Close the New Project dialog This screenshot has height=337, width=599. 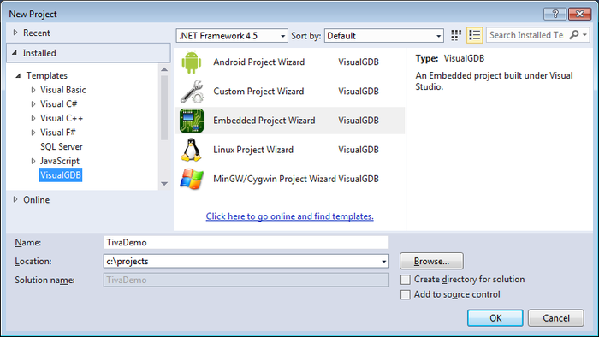point(579,15)
